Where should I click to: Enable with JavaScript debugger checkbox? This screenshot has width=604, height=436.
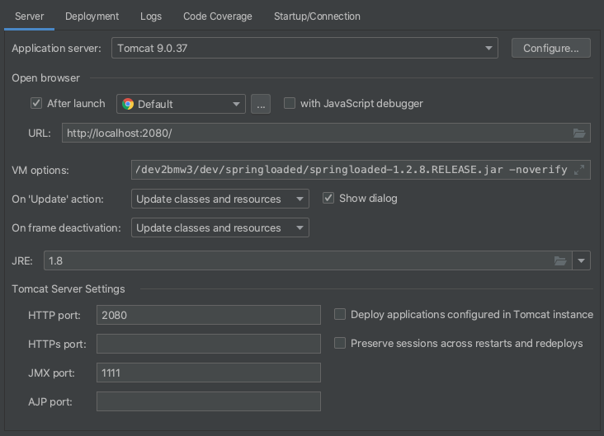point(290,103)
